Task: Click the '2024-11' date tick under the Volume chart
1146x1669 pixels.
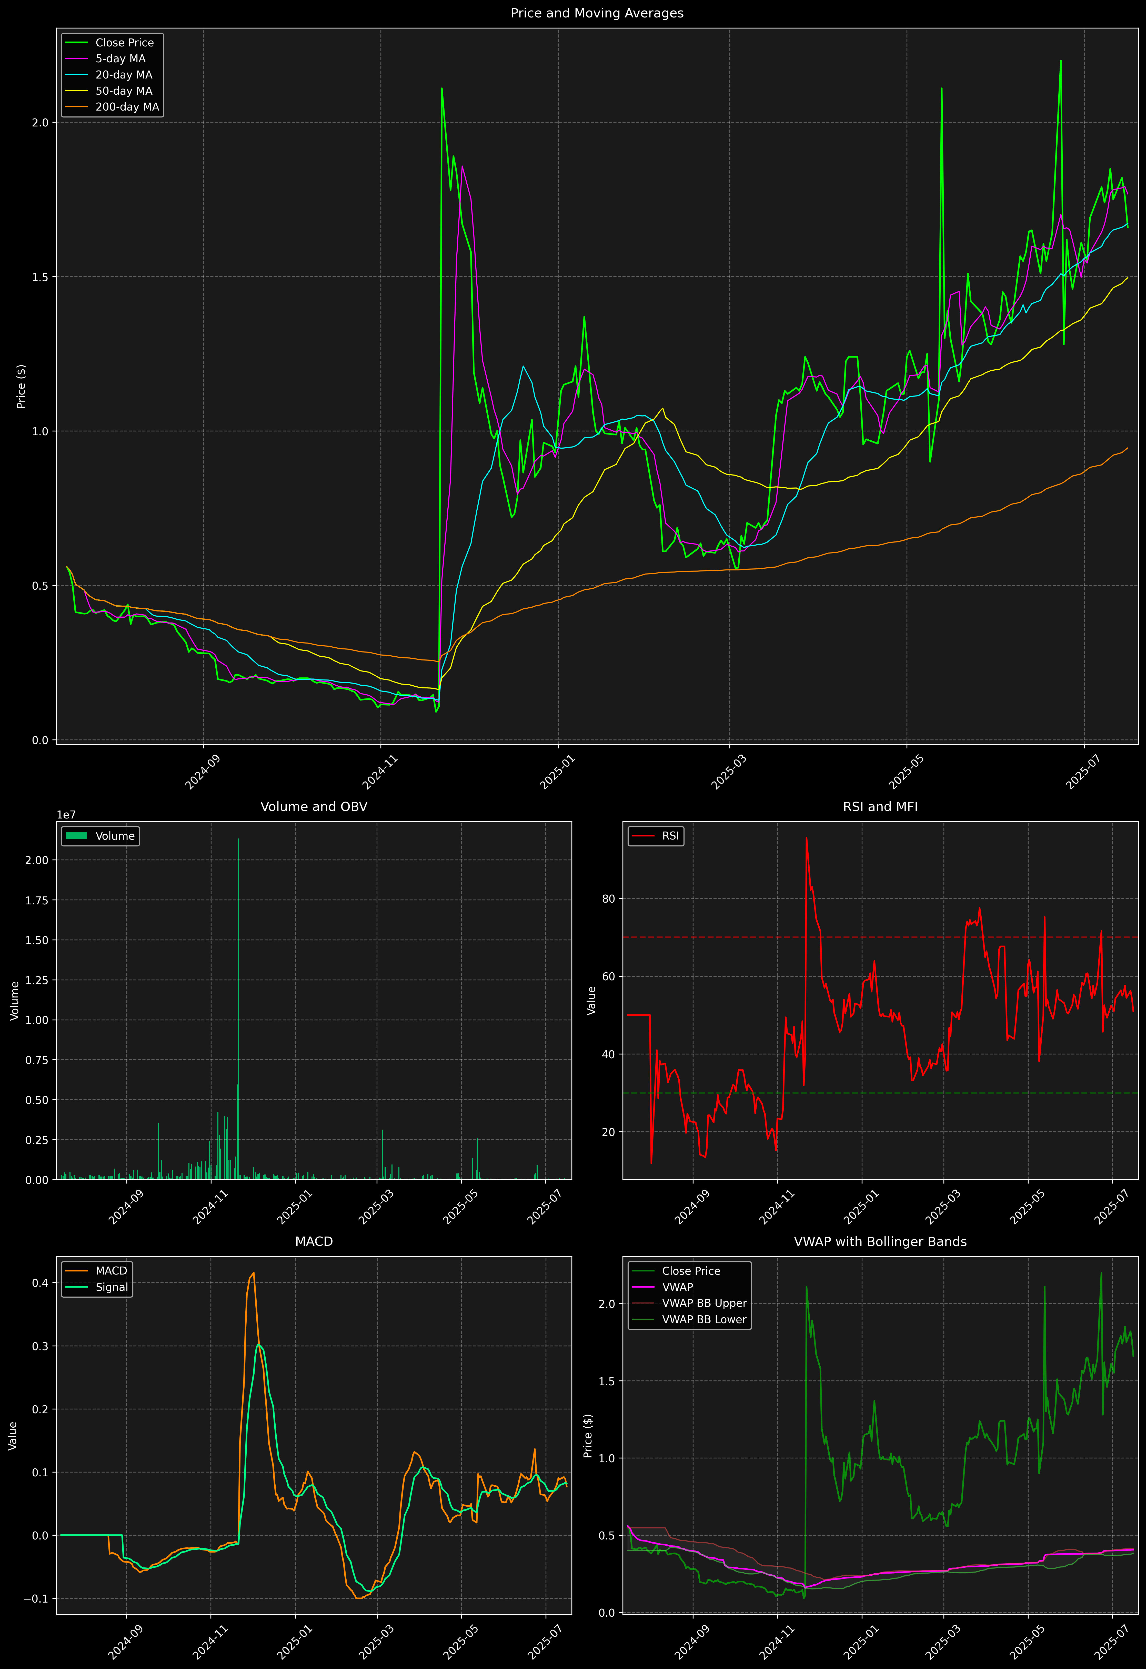Action: pyautogui.click(x=210, y=1207)
